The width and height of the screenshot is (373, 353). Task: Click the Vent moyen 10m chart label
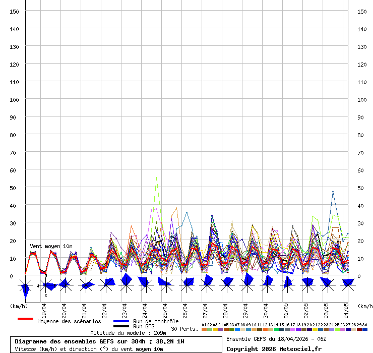tap(50, 246)
